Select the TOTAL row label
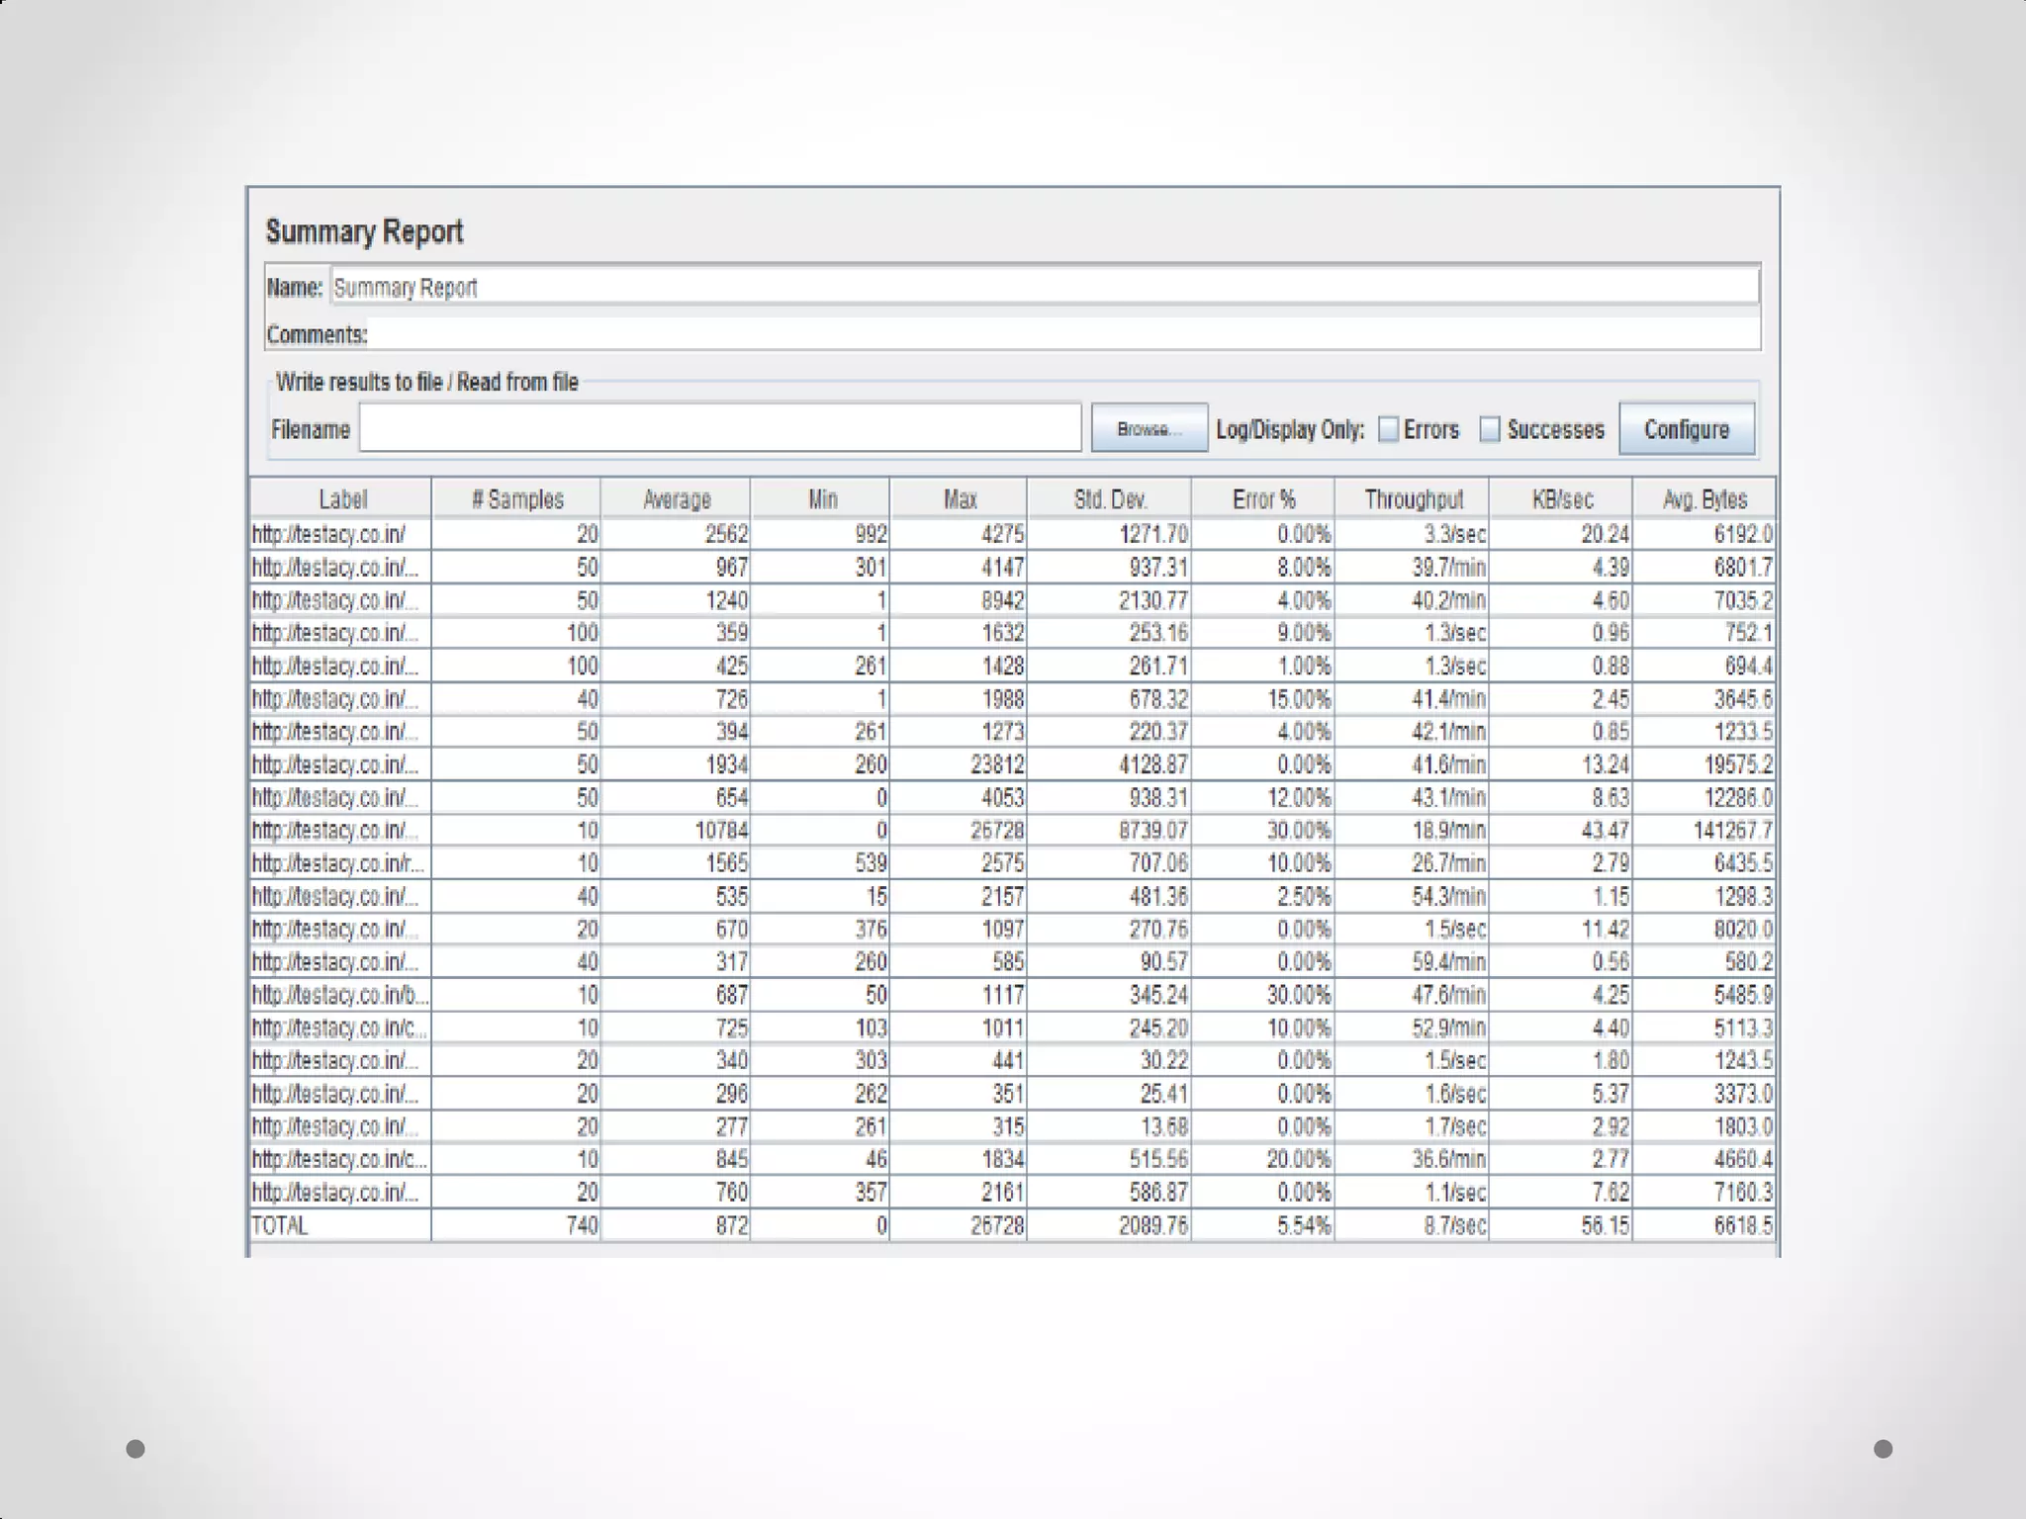This screenshot has height=1519, width=2026. coord(281,1225)
